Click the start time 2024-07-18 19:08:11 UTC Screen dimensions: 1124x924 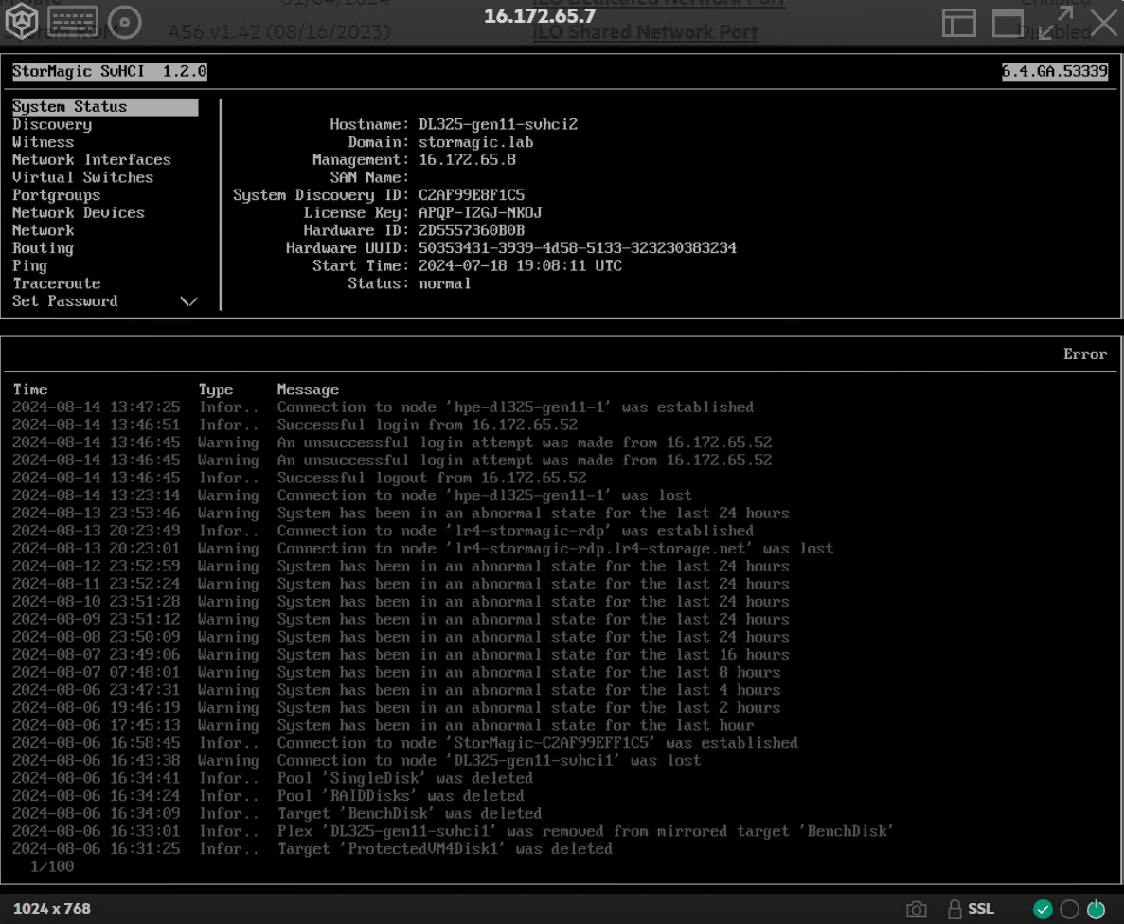point(521,265)
